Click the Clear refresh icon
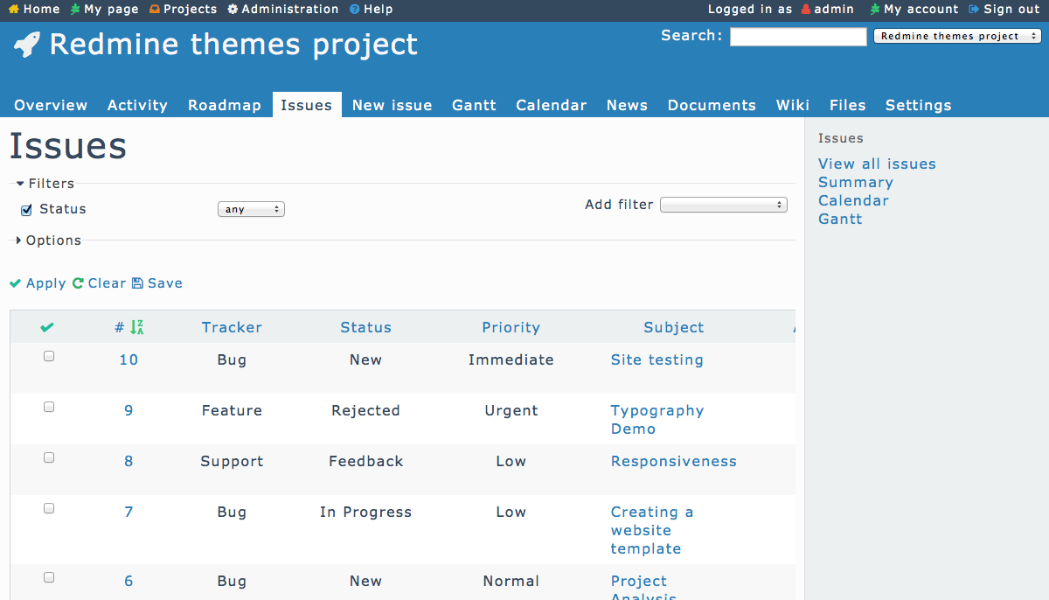The width and height of the screenshot is (1049, 600). (x=78, y=283)
